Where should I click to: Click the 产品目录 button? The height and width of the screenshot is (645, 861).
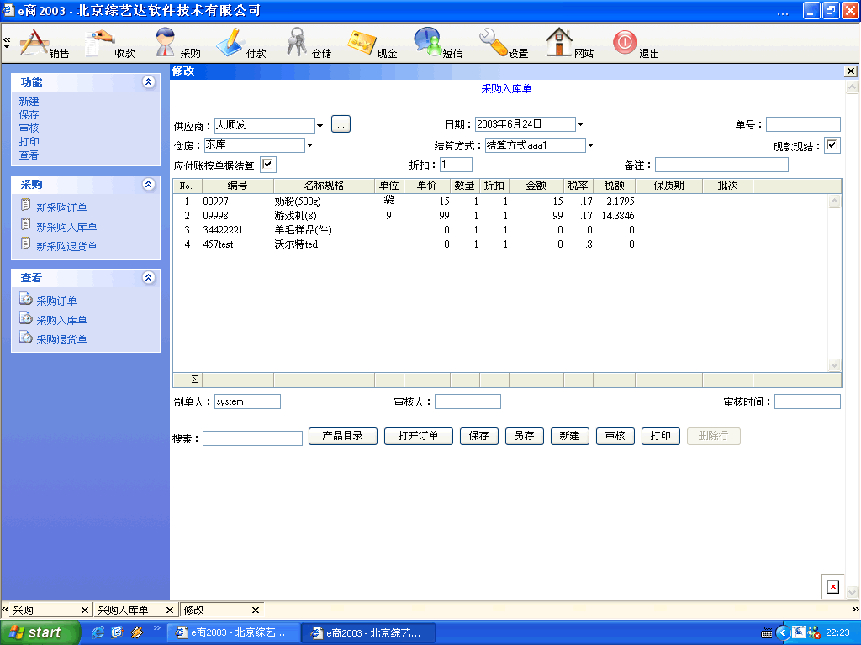click(x=343, y=437)
